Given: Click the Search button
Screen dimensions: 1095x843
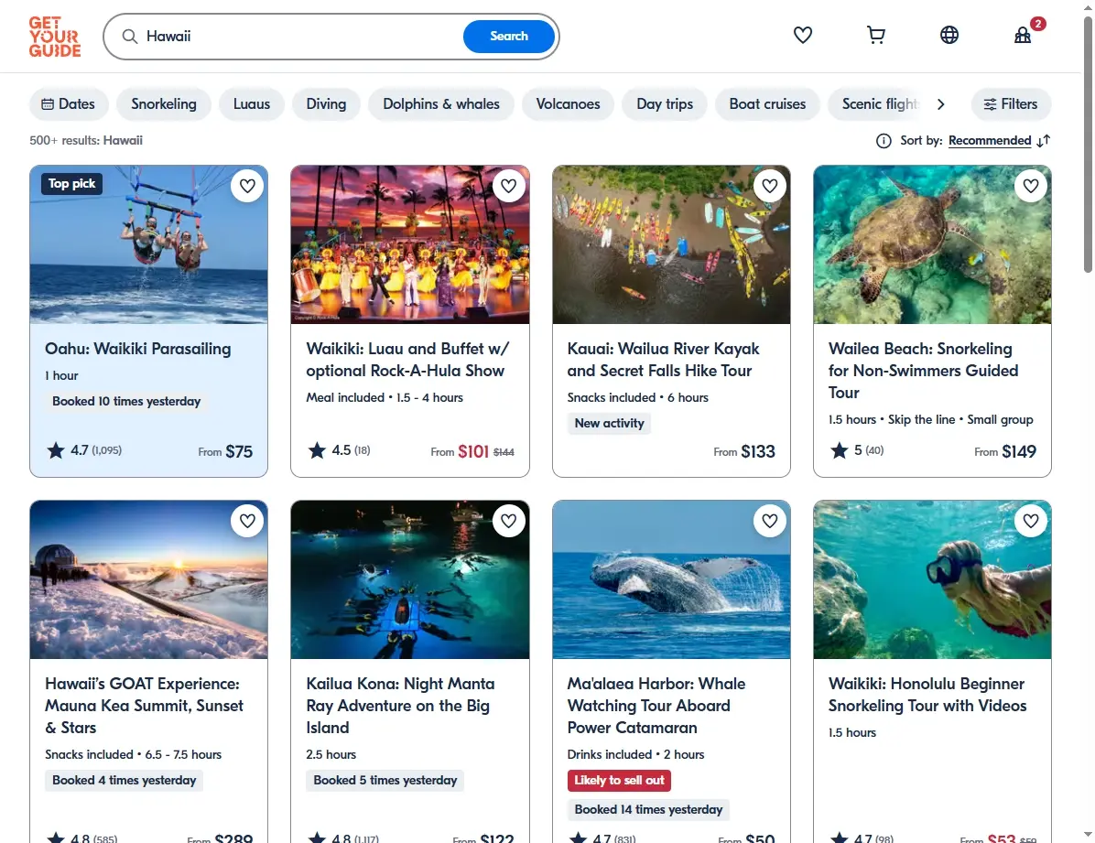Looking at the screenshot, I should [x=509, y=37].
